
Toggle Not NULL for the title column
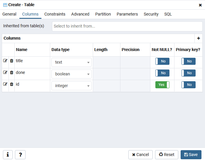point(162,61)
